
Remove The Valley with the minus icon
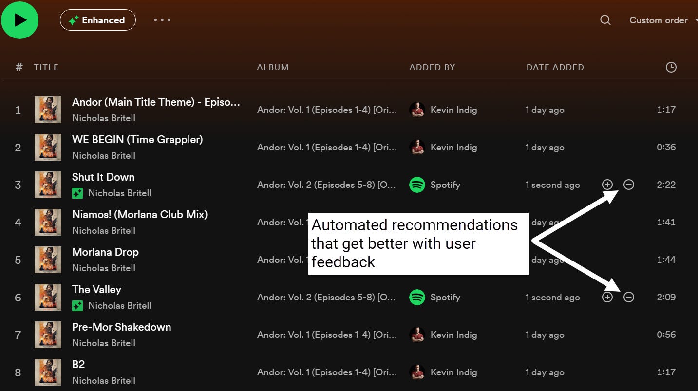click(629, 297)
